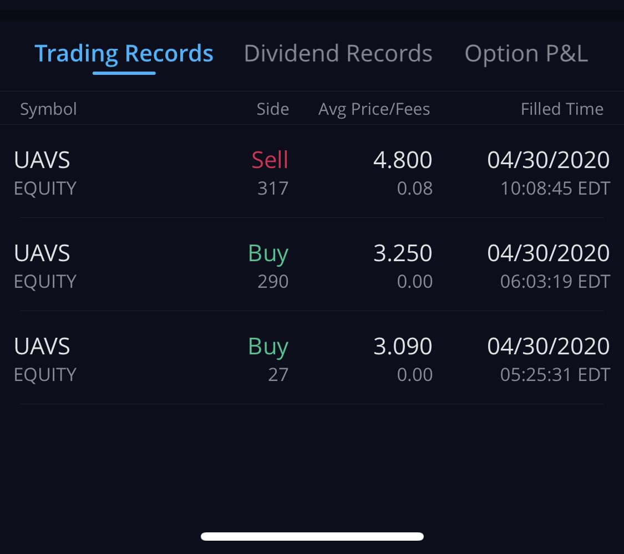The image size is (624, 554).
Task: Tap the 10:08:45 EDT filled time
Action: (555, 189)
